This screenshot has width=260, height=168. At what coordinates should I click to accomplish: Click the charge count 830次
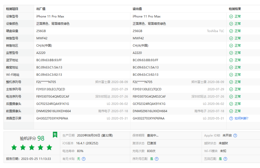point(151,151)
